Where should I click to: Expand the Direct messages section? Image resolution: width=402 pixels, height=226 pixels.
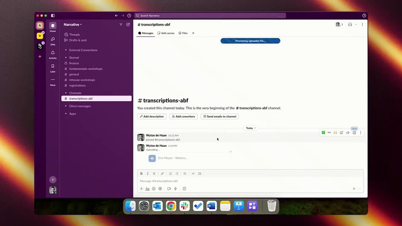click(x=66, y=106)
